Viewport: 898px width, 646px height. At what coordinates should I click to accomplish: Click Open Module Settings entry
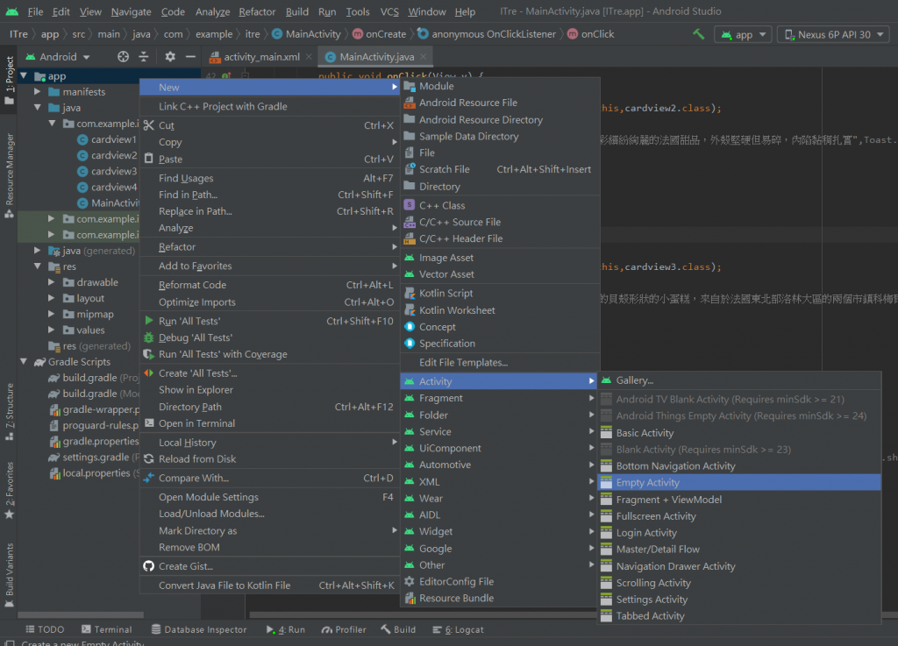tap(270, 497)
